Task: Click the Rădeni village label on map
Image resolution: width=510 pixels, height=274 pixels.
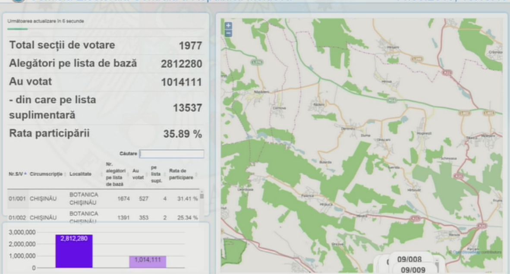Action: tap(319, 104)
